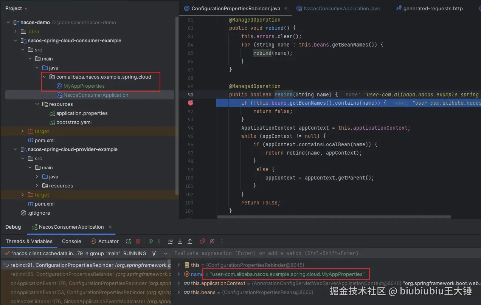Screen dimensions: 481x305
Task: Expand the this.applicationContext watch node
Action: (179, 283)
